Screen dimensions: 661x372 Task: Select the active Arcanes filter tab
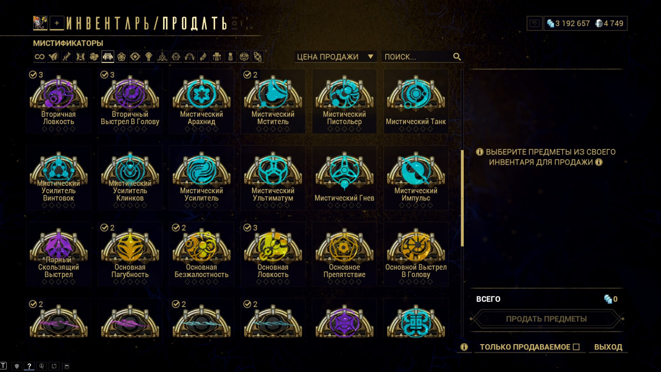point(108,57)
